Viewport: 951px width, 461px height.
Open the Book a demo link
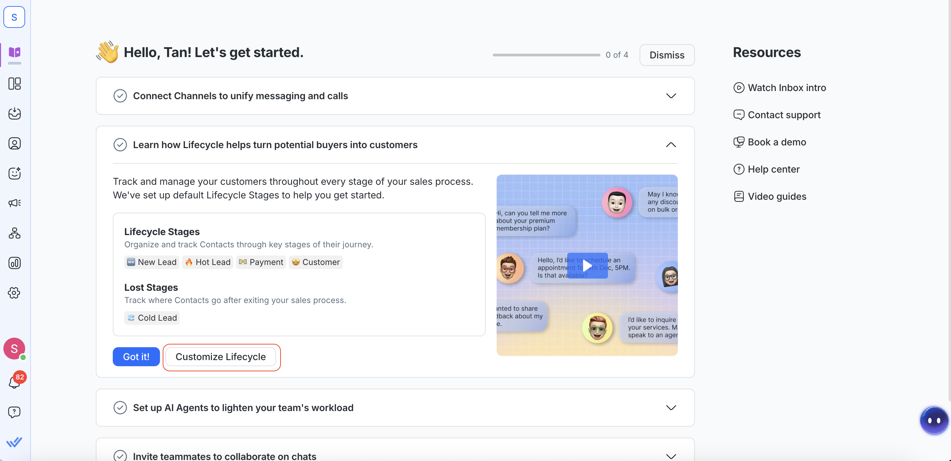click(x=776, y=142)
